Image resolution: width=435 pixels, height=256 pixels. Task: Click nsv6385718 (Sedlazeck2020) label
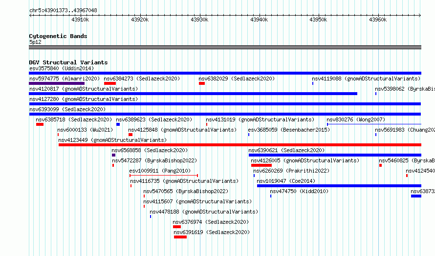(x=74, y=119)
